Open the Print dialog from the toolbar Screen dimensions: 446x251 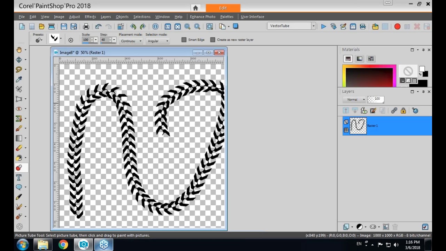click(x=86, y=26)
